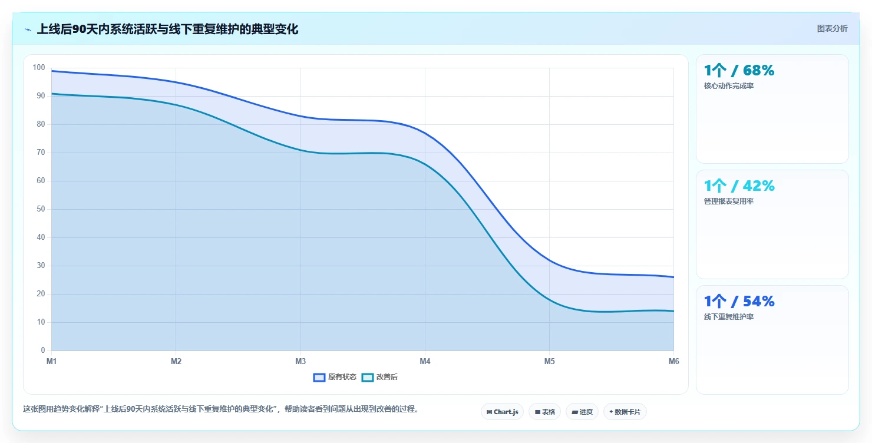Click the 图表分析 label in header

(832, 28)
